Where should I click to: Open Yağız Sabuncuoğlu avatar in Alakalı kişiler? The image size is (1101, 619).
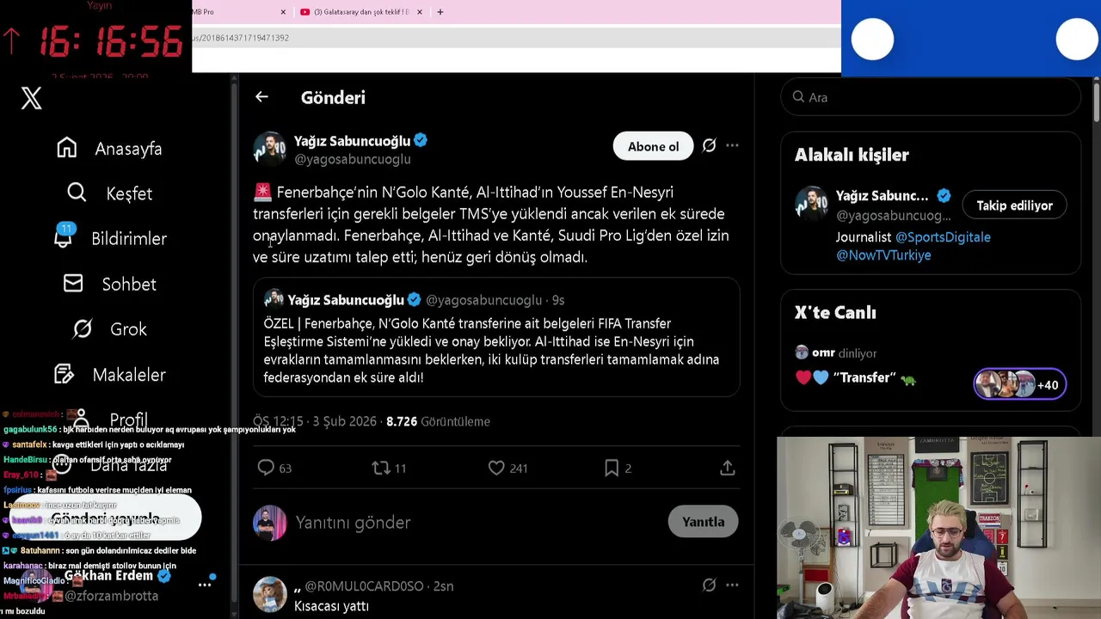point(811,204)
